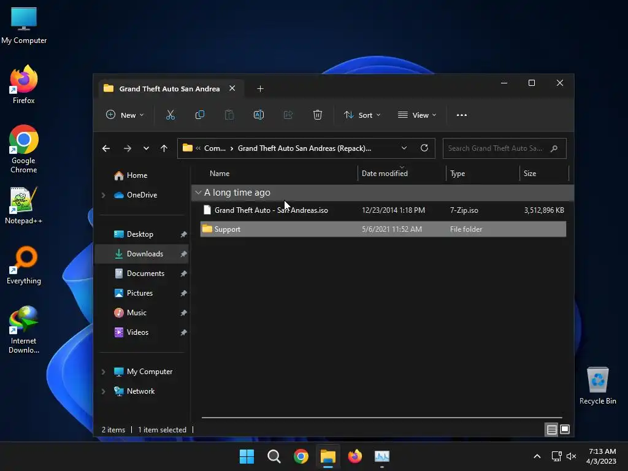Screen dimensions: 628x471
Task: Click the Delete trash icon in toolbar
Action: (x=318, y=115)
